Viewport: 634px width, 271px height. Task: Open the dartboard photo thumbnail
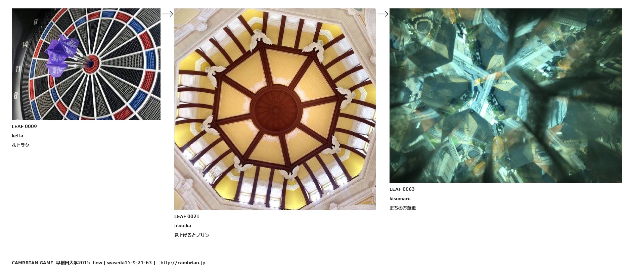click(86, 64)
